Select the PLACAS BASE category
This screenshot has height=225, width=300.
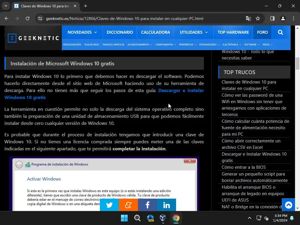92,45
